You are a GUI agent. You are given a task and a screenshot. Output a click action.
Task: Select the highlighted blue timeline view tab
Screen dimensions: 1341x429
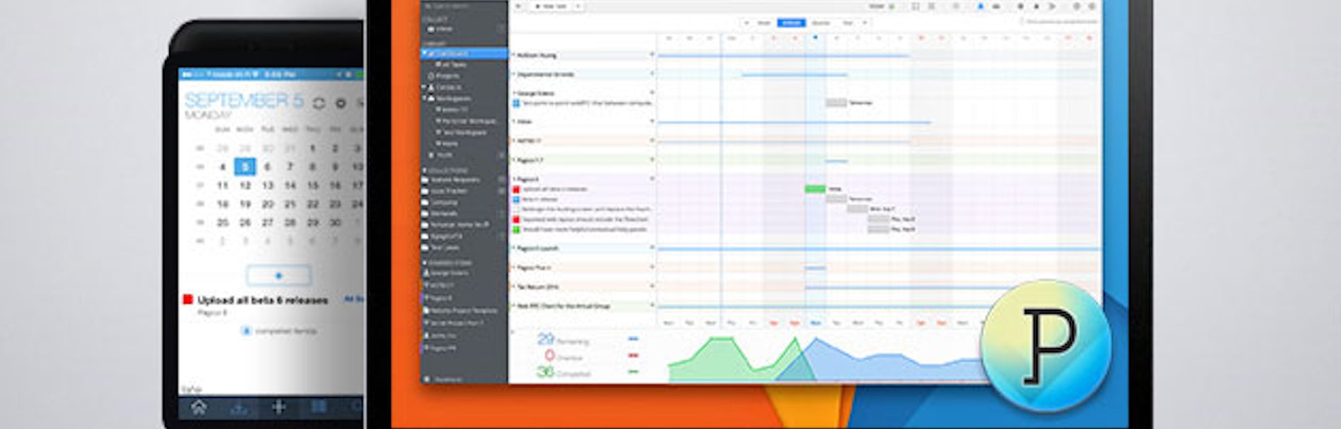791,23
